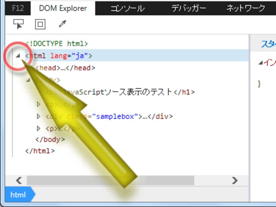Collapse the インライン style section
The image size is (276, 207).
[x=261, y=62]
